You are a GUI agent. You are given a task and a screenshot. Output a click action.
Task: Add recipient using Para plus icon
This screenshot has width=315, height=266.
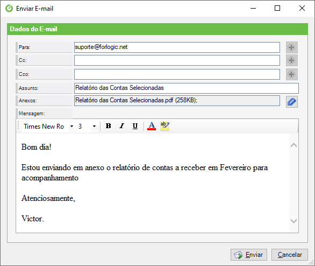[292, 47]
